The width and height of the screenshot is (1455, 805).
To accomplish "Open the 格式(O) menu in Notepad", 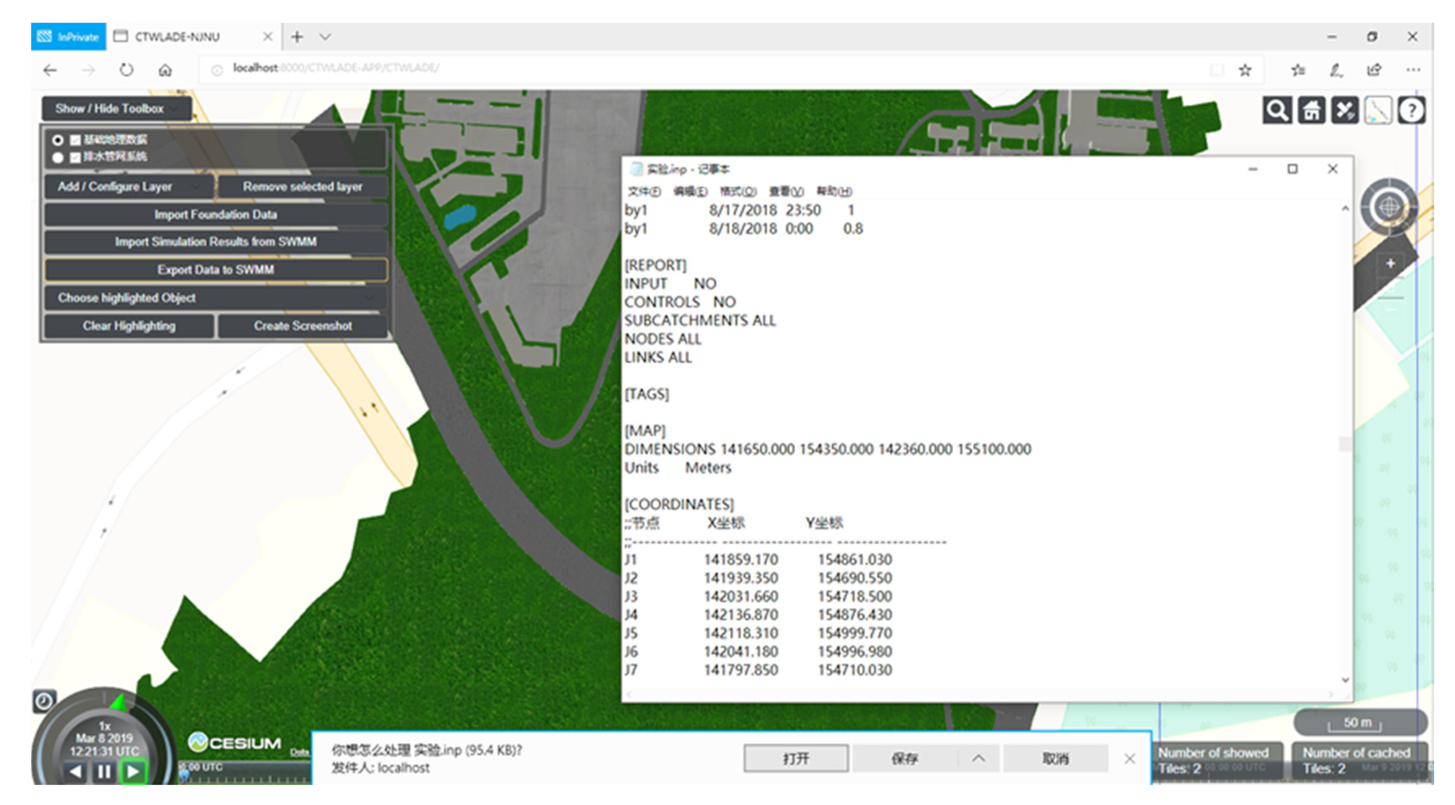I will tap(738, 192).
